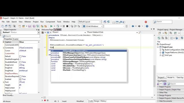Open the File menu
This screenshot has height=103, width=184.
pos(3,22)
